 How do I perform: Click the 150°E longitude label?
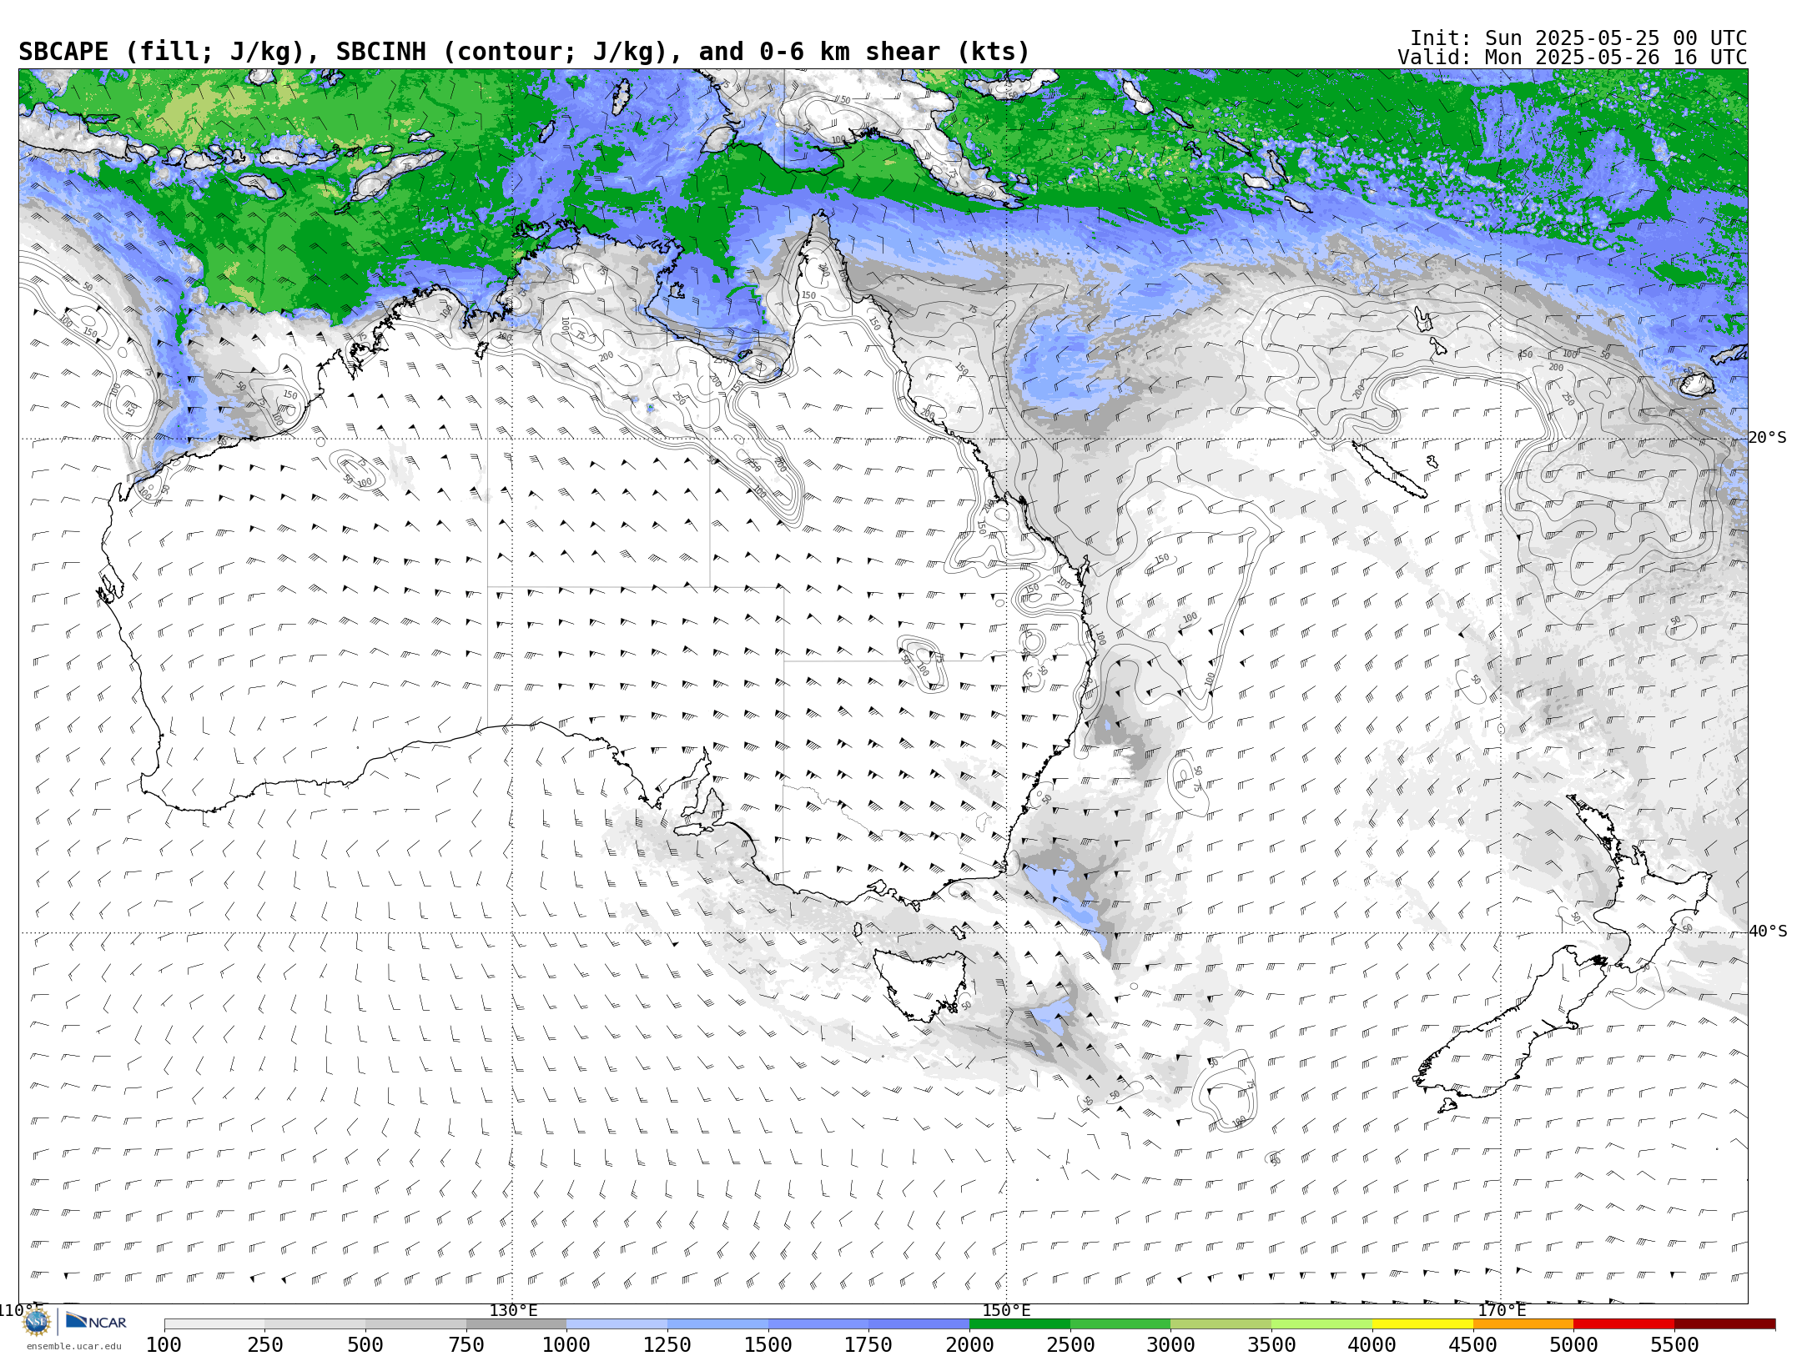coord(1006,1311)
